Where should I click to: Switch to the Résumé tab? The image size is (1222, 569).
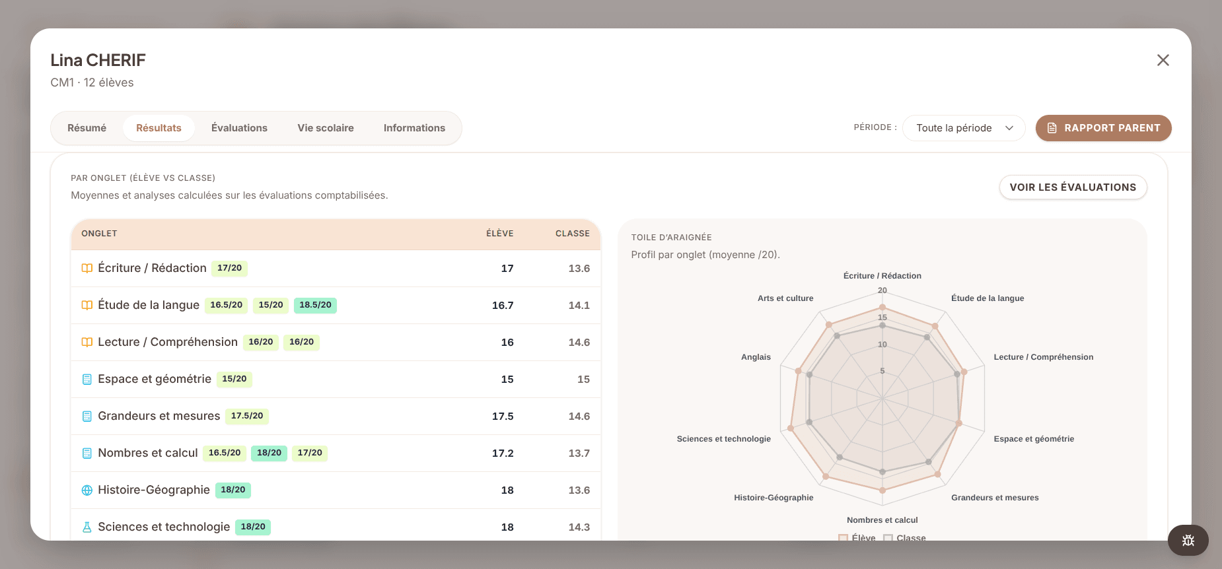point(87,128)
